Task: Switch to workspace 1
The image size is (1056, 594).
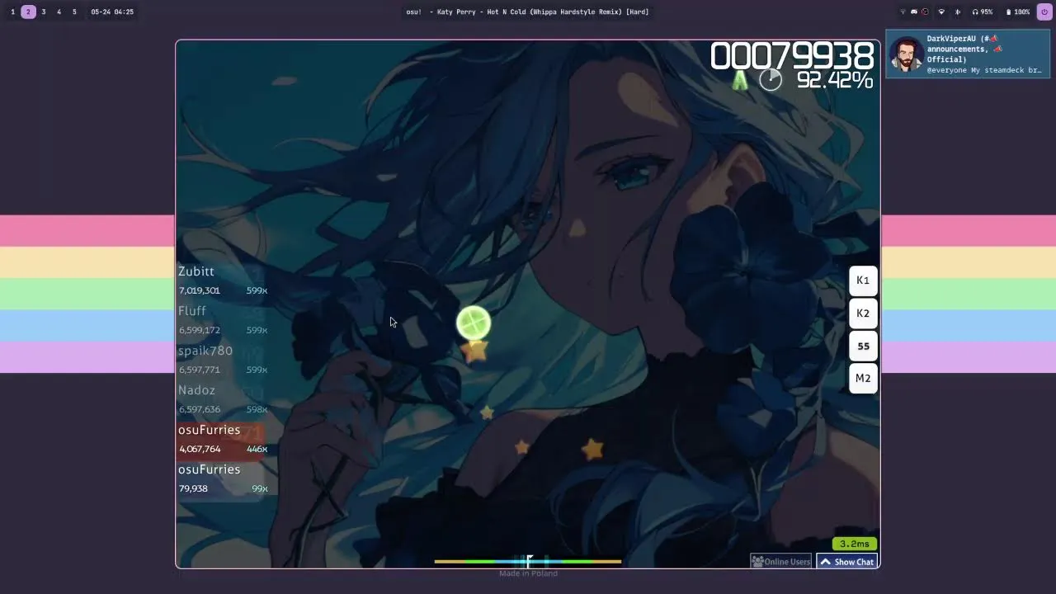Action: (x=12, y=12)
